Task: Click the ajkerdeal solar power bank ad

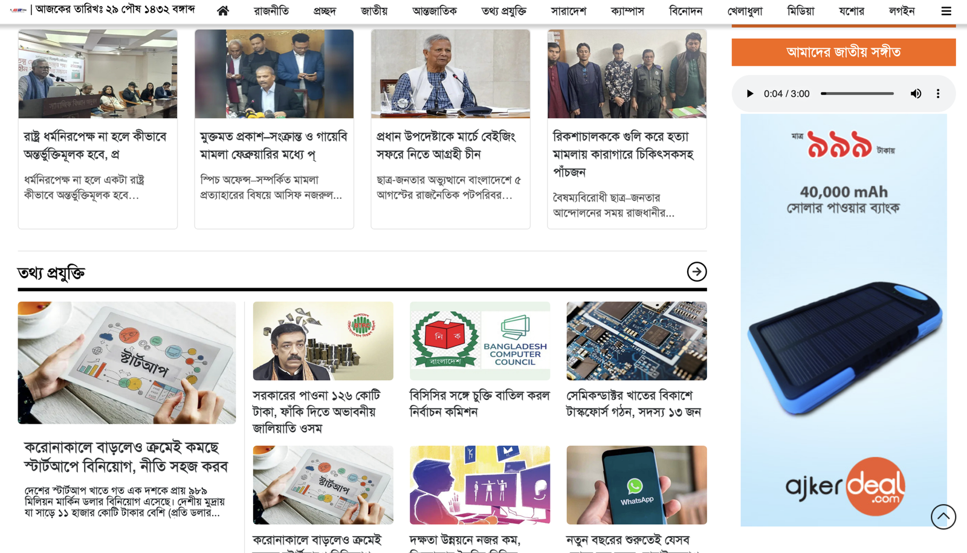Action: [844, 320]
